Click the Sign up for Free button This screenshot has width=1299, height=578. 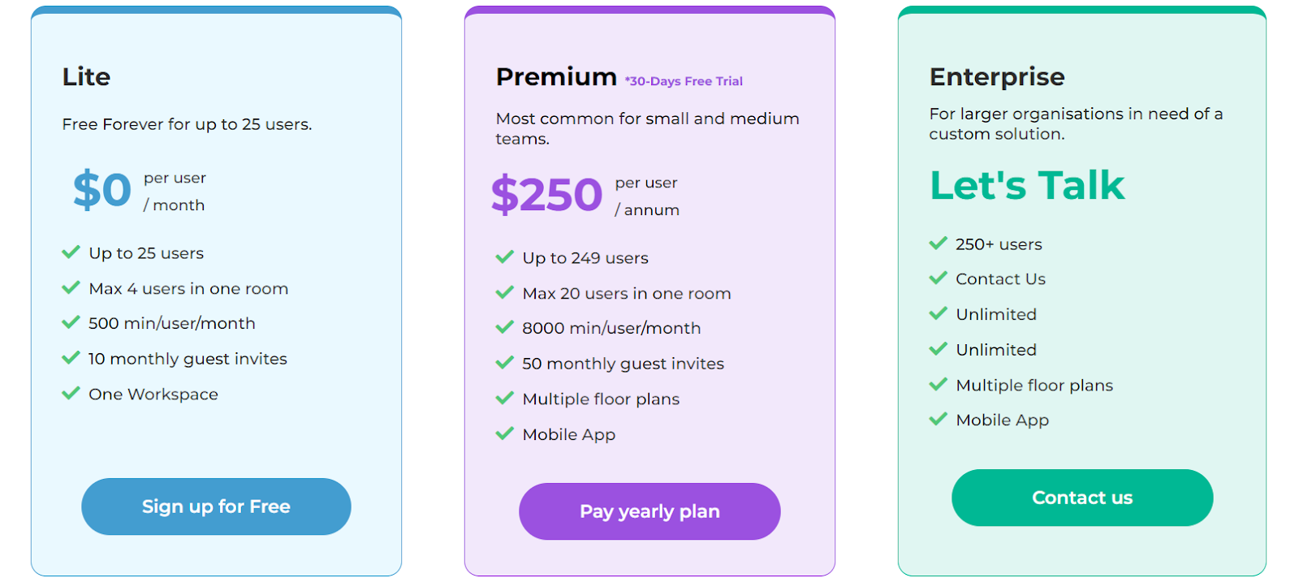216,507
